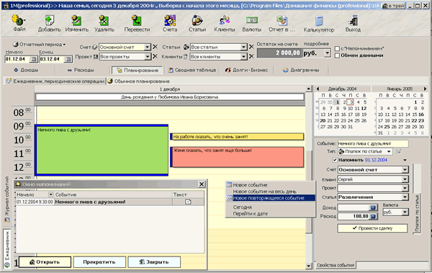432x273 pixels.
Task: Expand the Развлечения article dropdown
Action: point(405,197)
